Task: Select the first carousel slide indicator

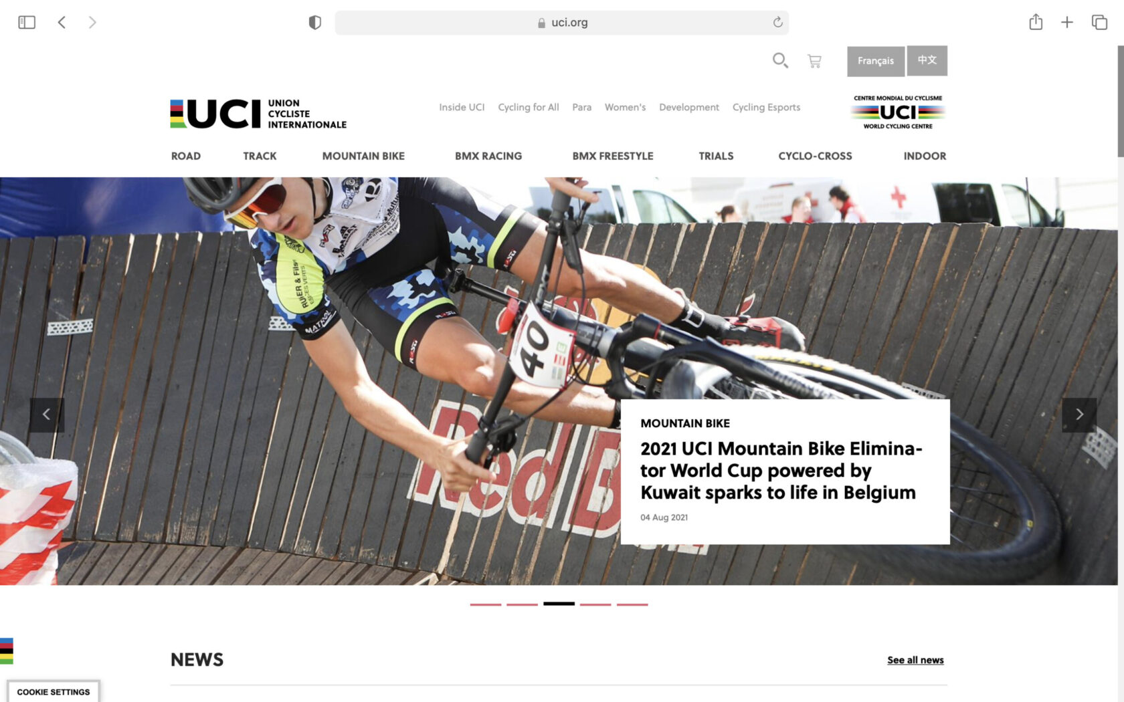Action: tap(486, 604)
